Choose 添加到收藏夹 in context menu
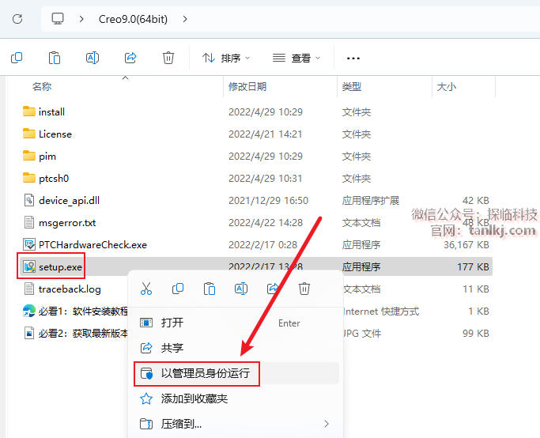Screen dimensions: 540x438 coord(236,398)
